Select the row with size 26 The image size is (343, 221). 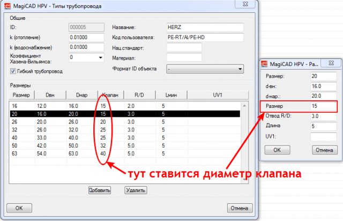(x=125, y=122)
